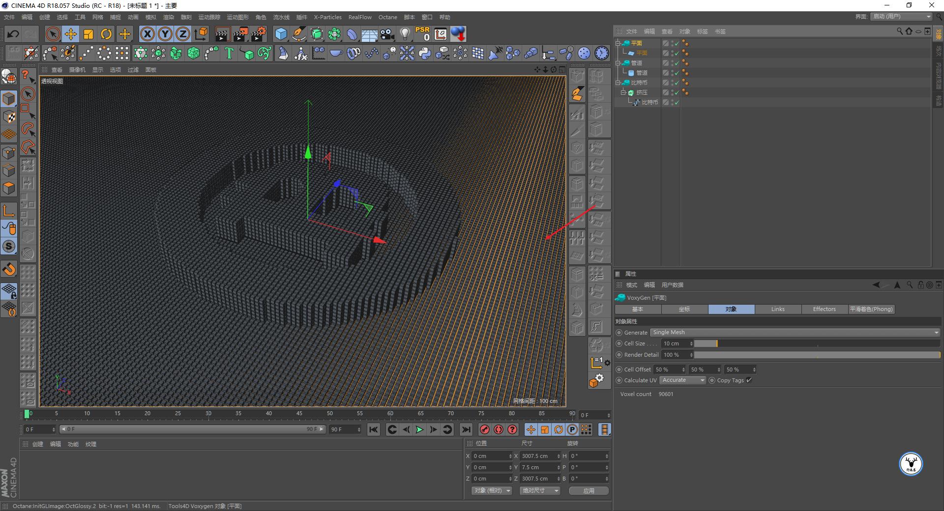Viewport: 944px width, 511px height.
Task: Click the X position input field
Action: (490, 456)
